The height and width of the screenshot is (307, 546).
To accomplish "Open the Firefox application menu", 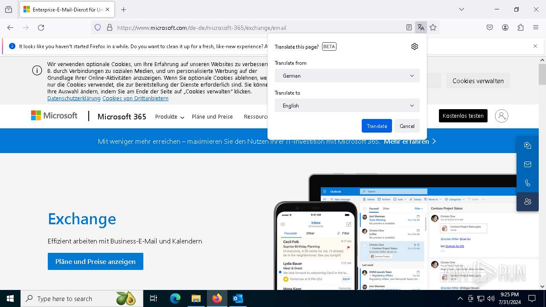I will tap(536, 27).
